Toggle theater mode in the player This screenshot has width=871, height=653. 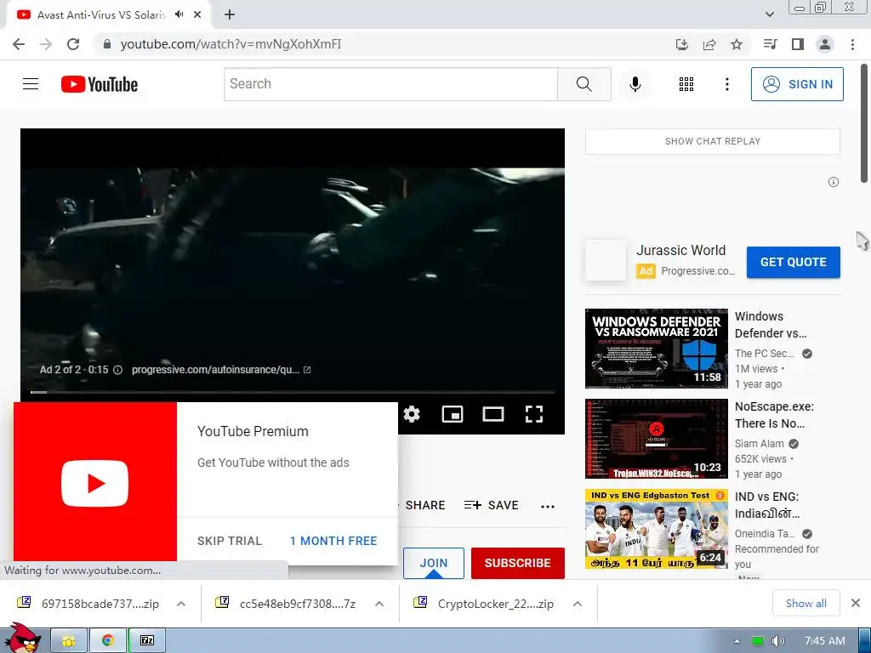(493, 414)
